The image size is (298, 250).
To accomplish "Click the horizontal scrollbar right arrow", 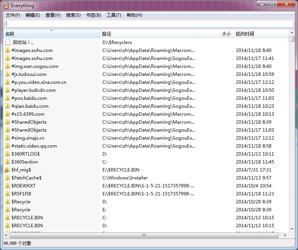I will [285, 235].
